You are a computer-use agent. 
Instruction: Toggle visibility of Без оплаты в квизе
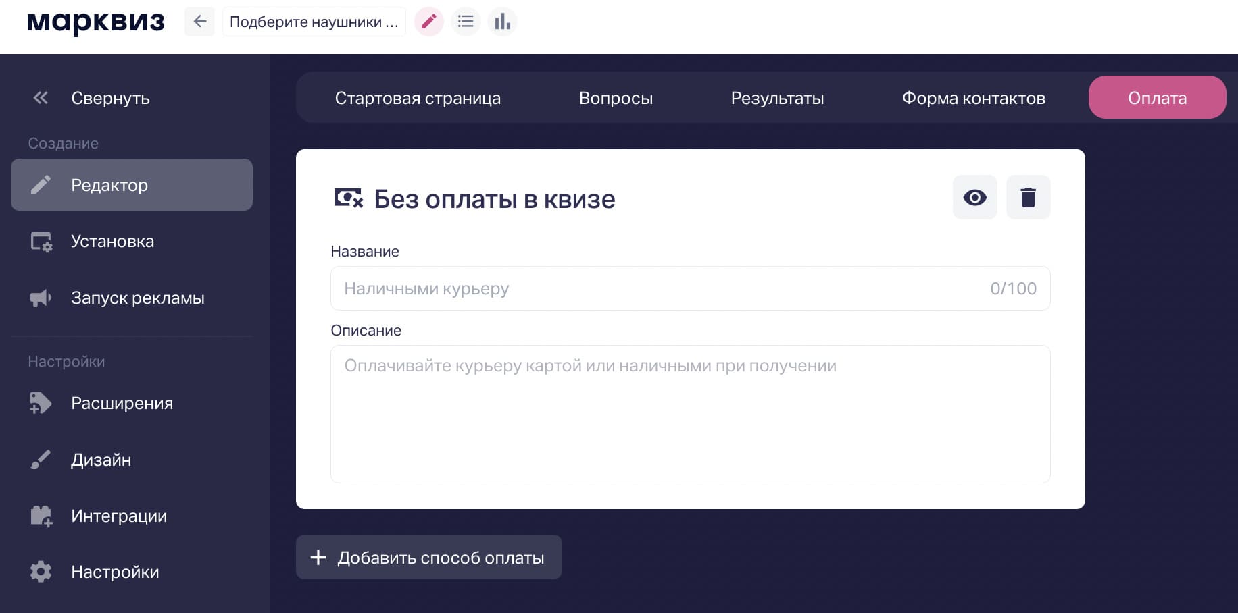tap(974, 197)
